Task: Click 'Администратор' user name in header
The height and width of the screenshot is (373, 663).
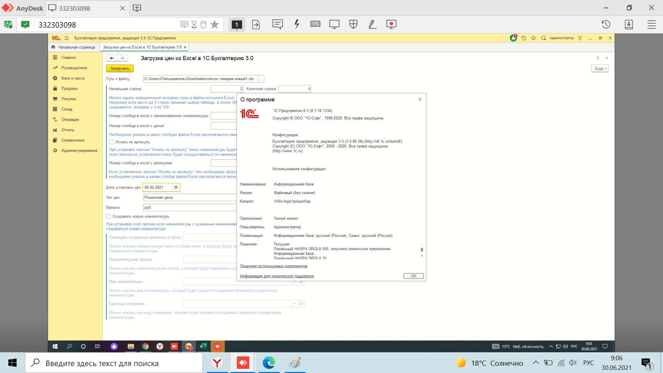Action: 561,38
